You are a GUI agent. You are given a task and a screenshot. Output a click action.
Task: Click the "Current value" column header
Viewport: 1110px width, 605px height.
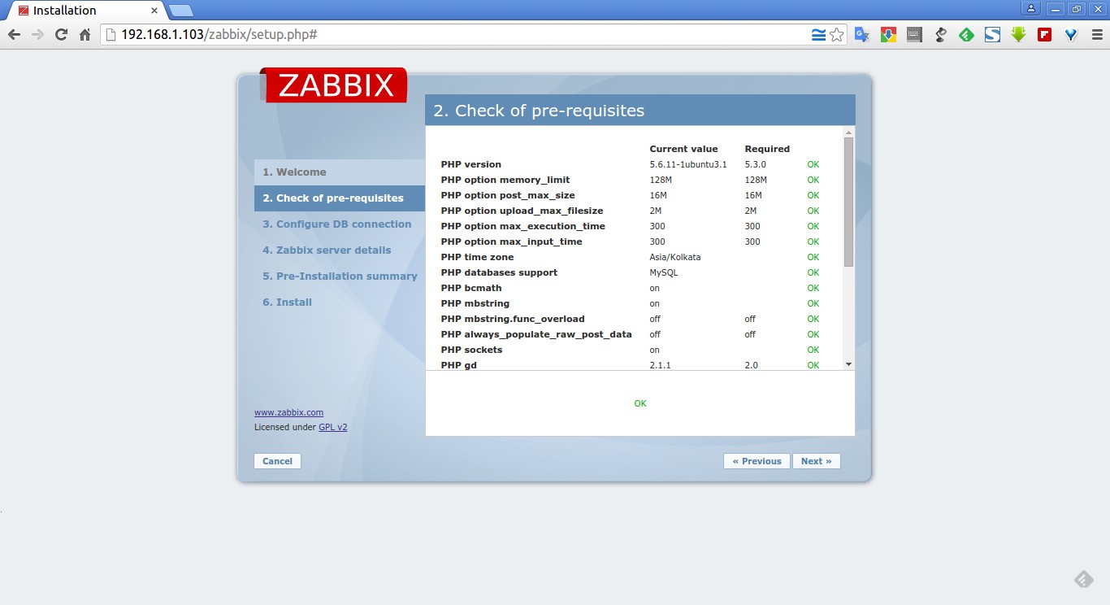click(x=684, y=149)
